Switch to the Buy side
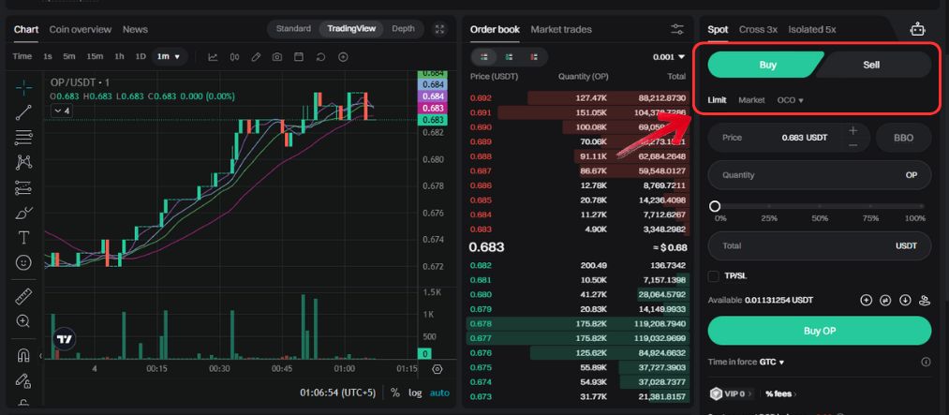Image resolution: width=949 pixels, height=415 pixels. pyautogui.click(x=766, y=65)
